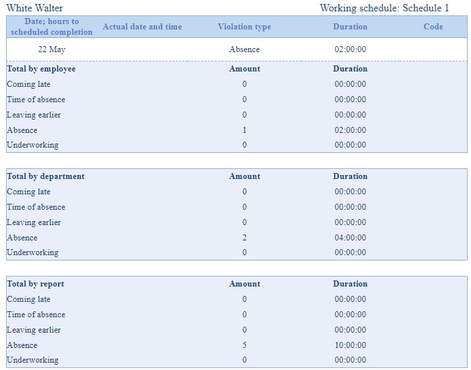Click the 22 May date cell
The image size is (471, 370).
coord(51,49)
